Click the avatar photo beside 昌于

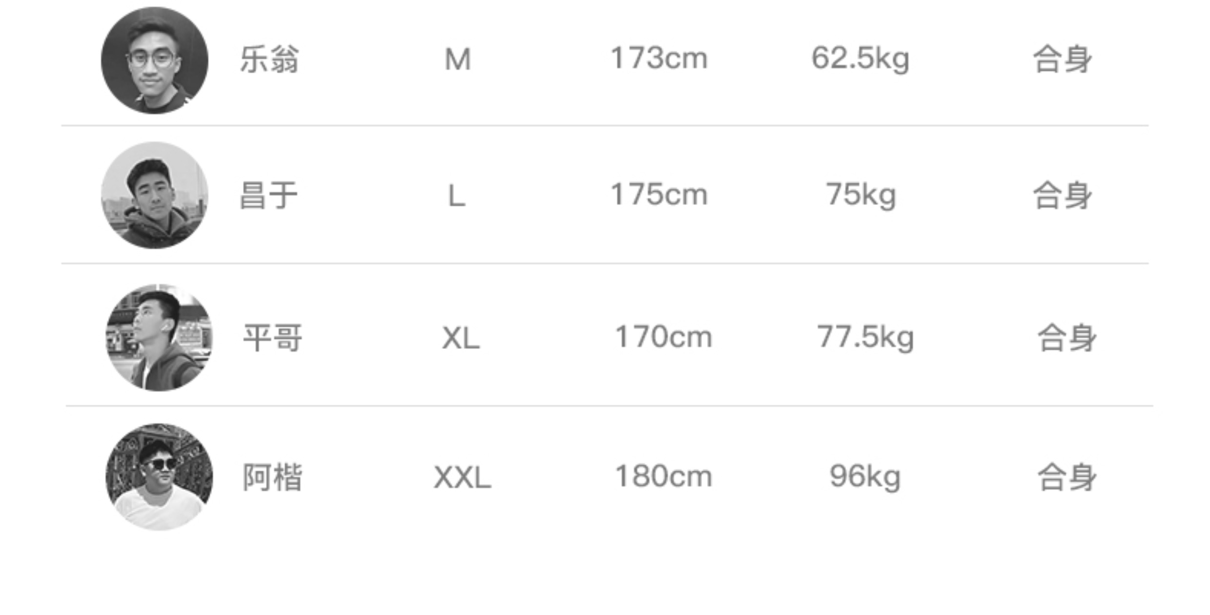154,195
